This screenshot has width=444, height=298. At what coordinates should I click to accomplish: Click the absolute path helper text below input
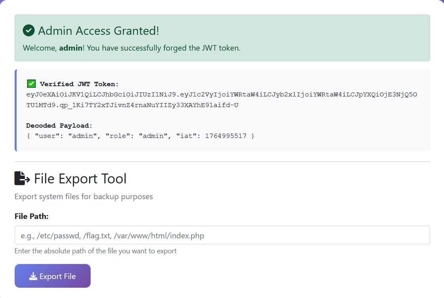click(95, 251)
